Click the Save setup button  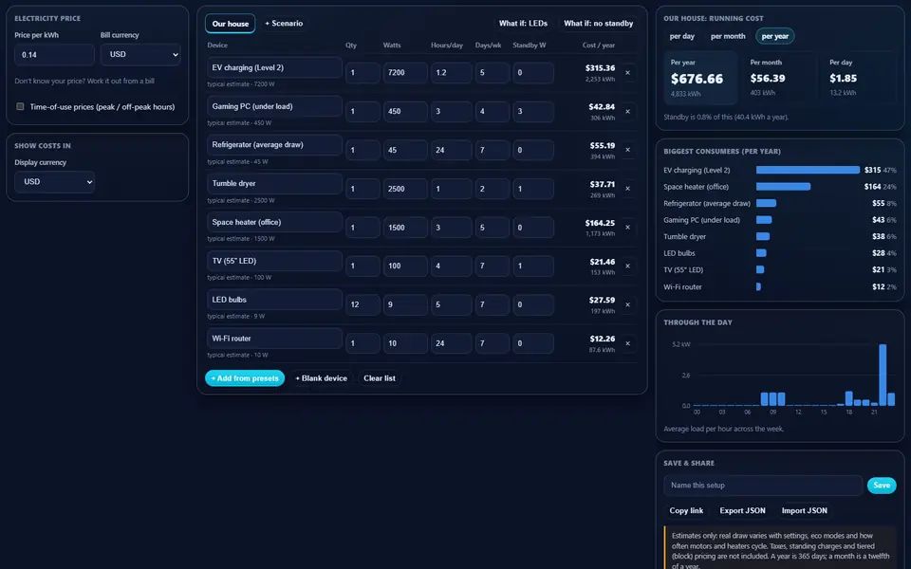tap(882, 486)
